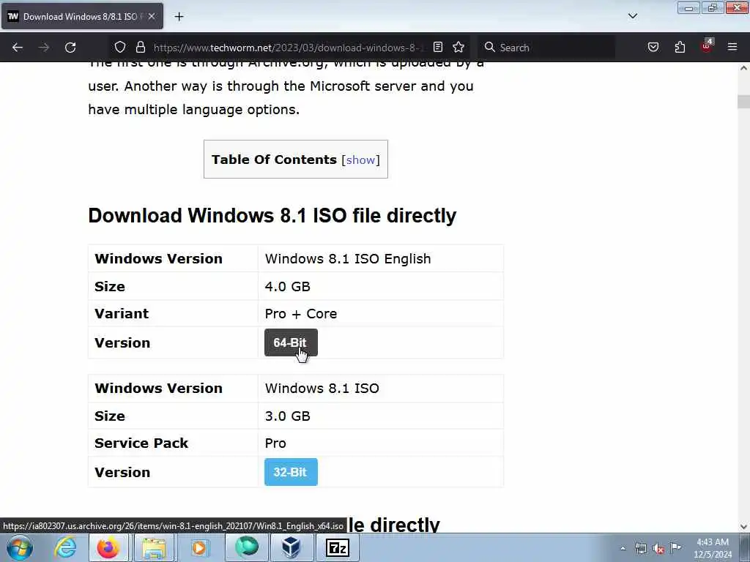Open the Firefox hamburger menu
The image size is (750, 562).
[732, 48]
